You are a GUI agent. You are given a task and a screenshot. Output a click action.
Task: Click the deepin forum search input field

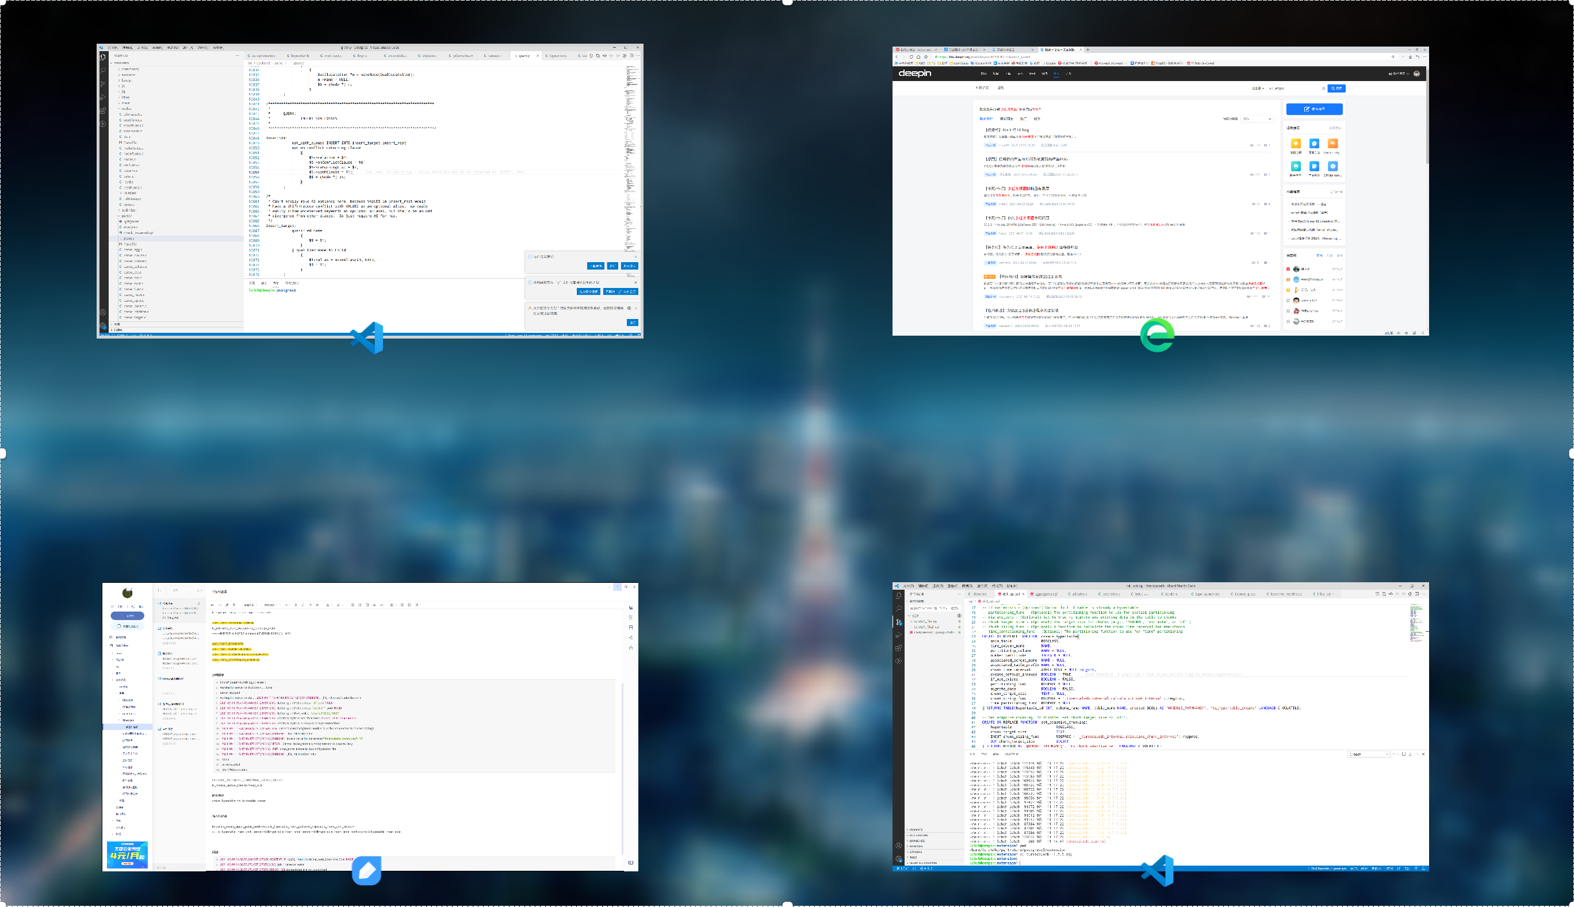pyautogui.click(x=1294, y=89)
